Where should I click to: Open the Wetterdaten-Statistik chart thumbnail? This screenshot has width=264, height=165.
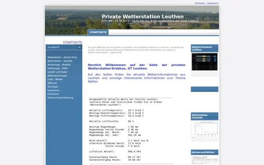[x=205, y=130]
